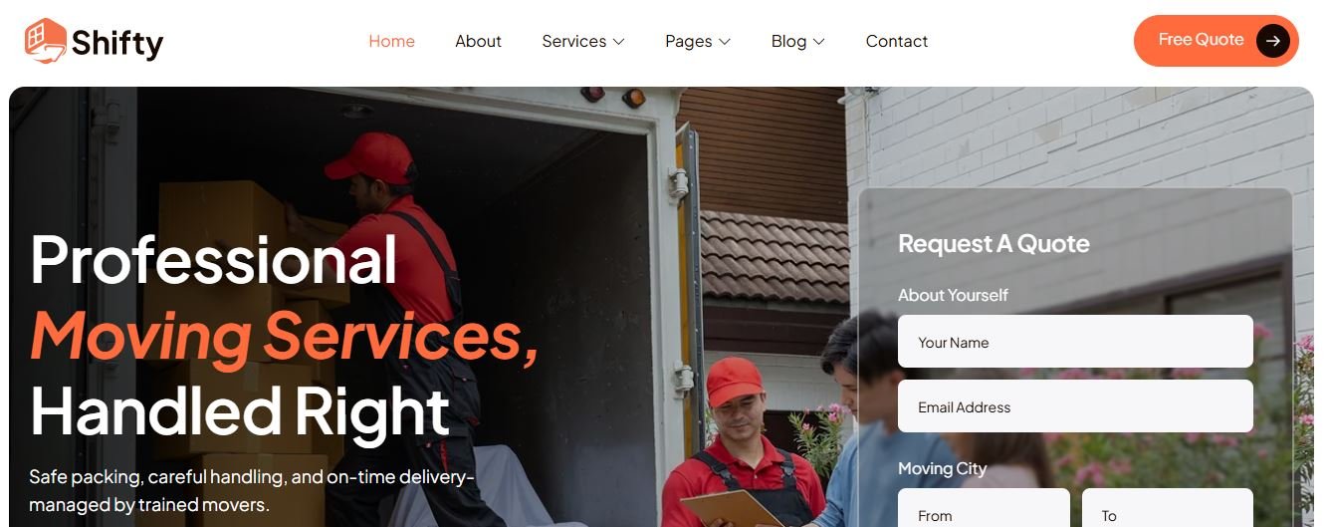Click the arrow circle in Free Quote

[1272, 41]
